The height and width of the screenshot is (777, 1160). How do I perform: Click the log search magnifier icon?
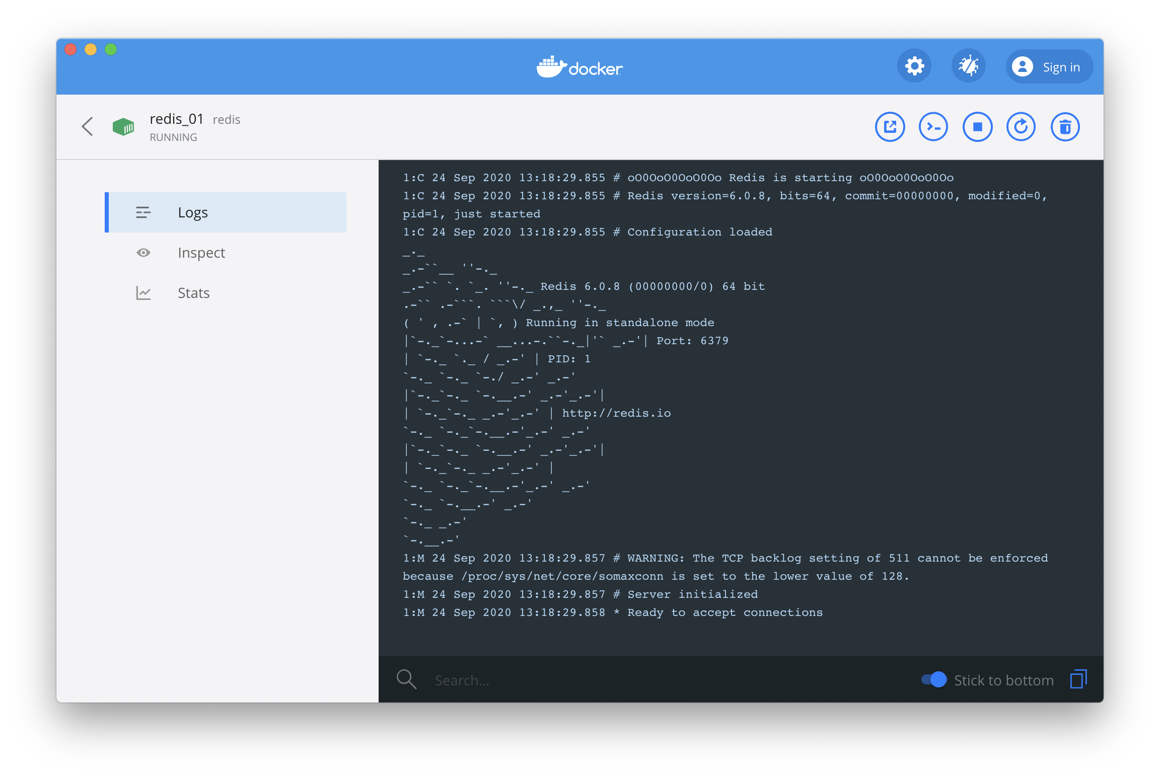[x=406, y=679]
